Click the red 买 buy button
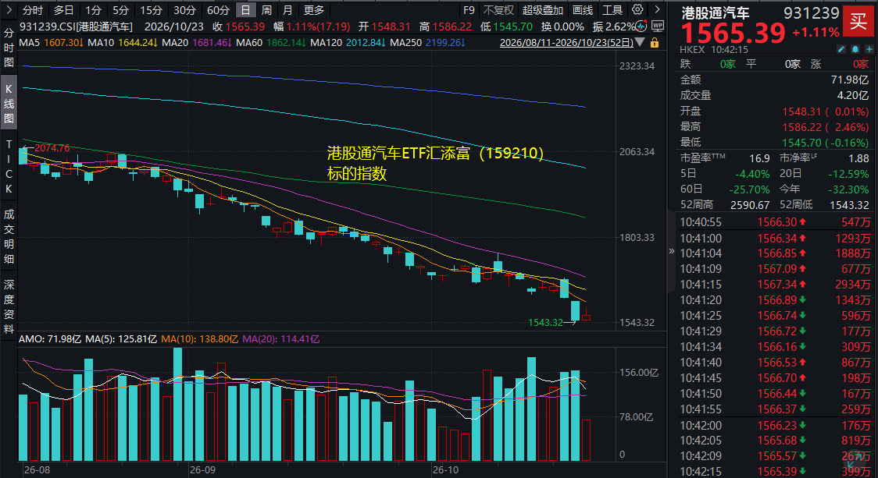The image size is (878, 478). pos(859,22)
